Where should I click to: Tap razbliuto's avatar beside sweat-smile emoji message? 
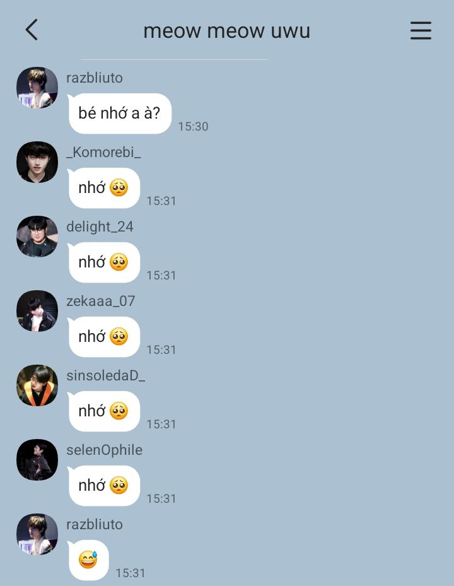37,534
